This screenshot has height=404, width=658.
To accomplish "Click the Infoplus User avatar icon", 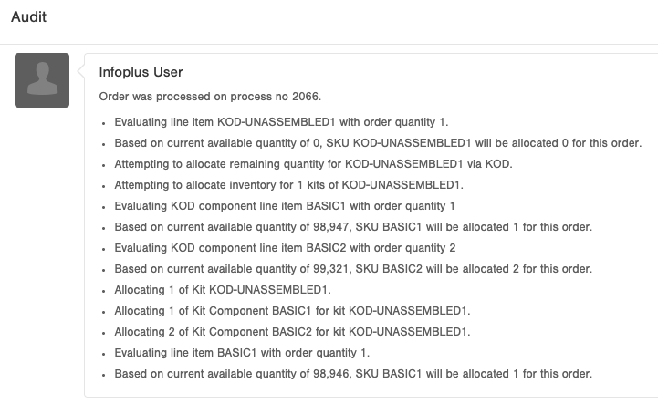I will (x=42, y=80).
